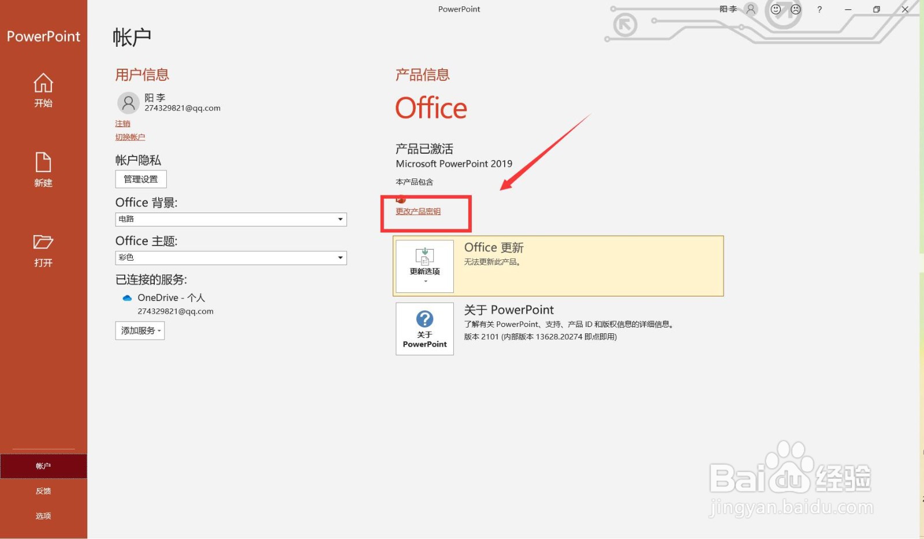This screenshot has height=539, width=924.
Task: Click the 切换帐户 switch account link
Action: (130, 137)
